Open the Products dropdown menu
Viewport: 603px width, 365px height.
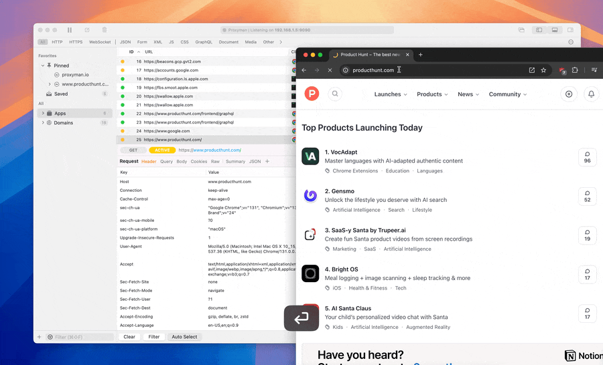(x=432, y=94)
